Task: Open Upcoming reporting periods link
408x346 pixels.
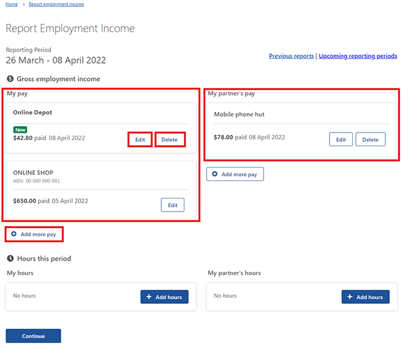Action: pos(358,56)
